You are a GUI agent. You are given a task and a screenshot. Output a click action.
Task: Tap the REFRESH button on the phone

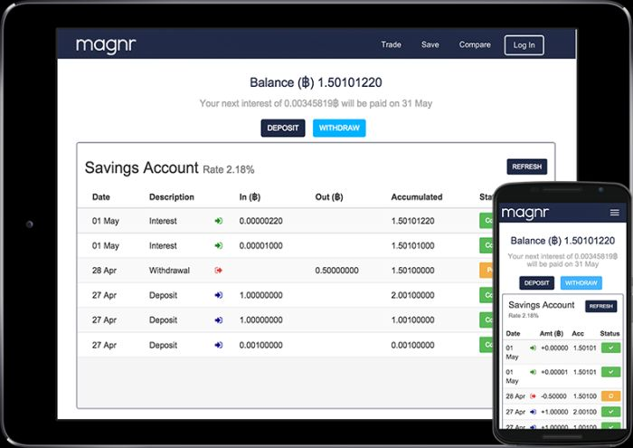tap(600, 306)
